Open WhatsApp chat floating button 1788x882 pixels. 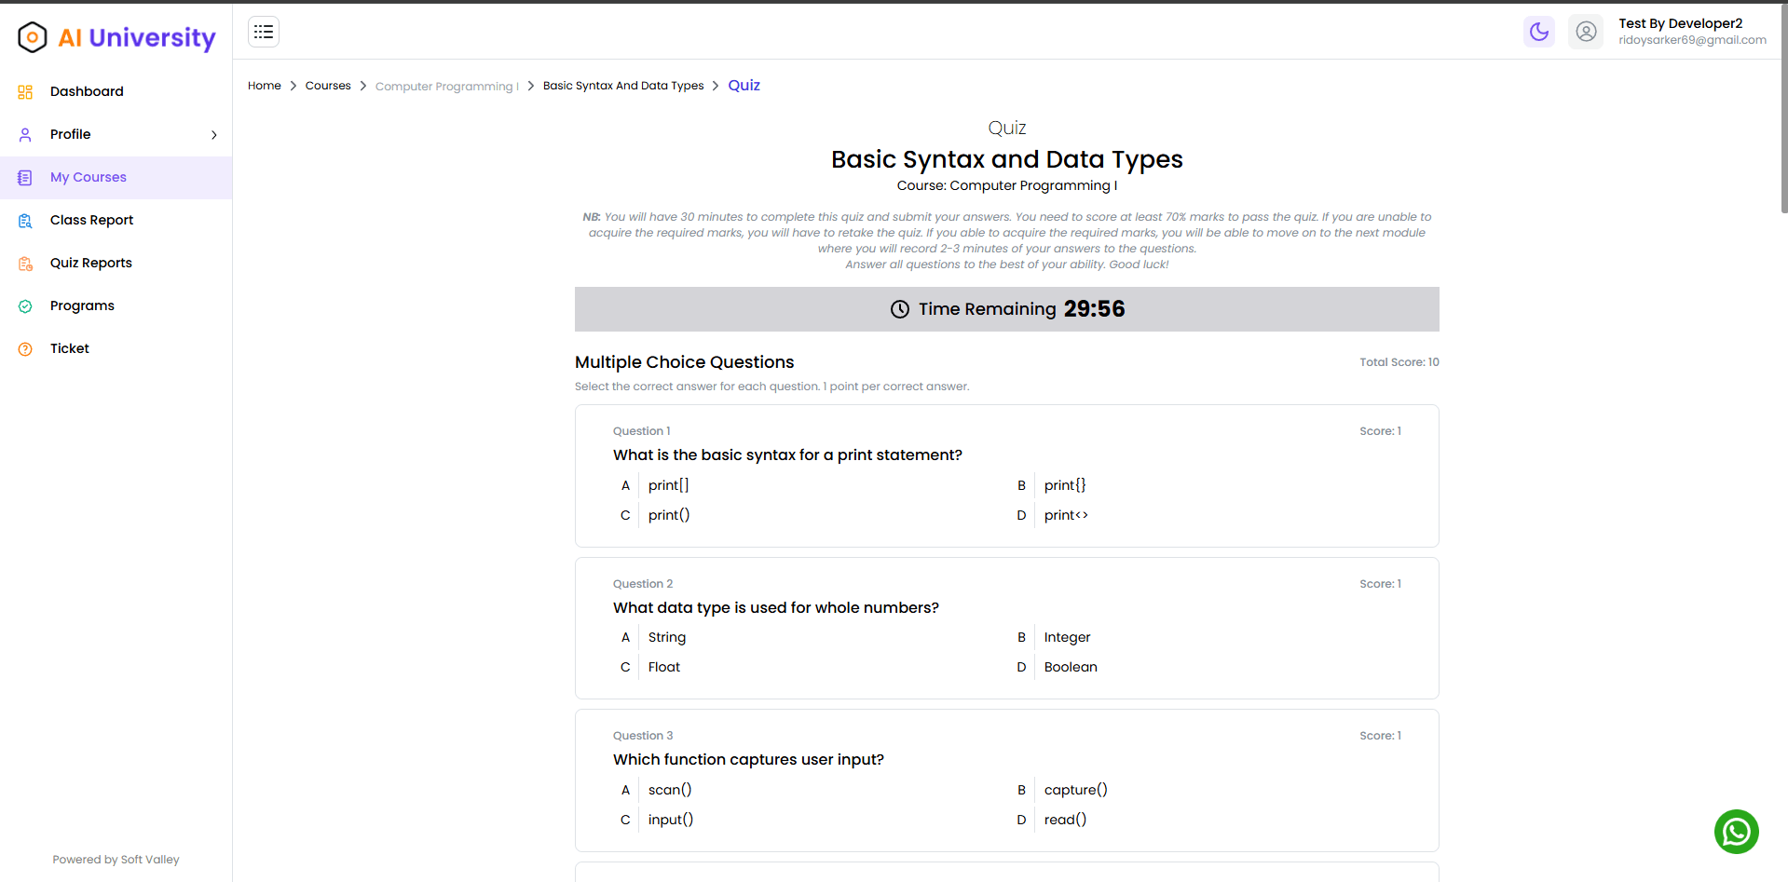pyautogui.click(x=1736, y=831)
